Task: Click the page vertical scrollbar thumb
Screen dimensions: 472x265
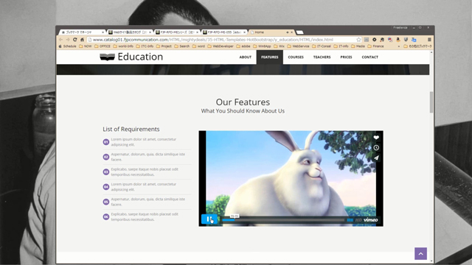Action: coord(431,102)
